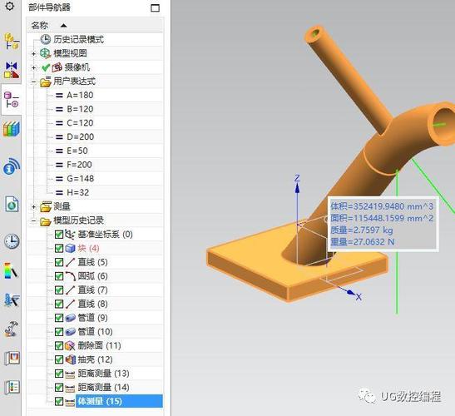Expand the 测量 folder

[34, 207]
